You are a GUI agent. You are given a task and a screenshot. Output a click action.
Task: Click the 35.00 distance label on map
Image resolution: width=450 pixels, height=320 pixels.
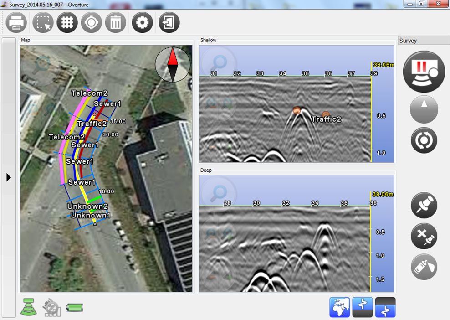point(118,121)
